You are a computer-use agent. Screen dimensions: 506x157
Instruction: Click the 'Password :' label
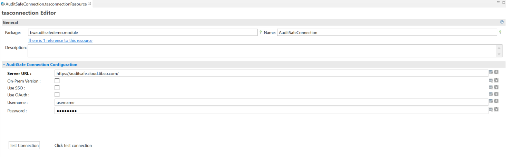click(17, 111)
